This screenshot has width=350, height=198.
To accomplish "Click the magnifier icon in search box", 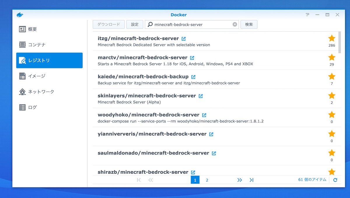I will coord(150,24).
